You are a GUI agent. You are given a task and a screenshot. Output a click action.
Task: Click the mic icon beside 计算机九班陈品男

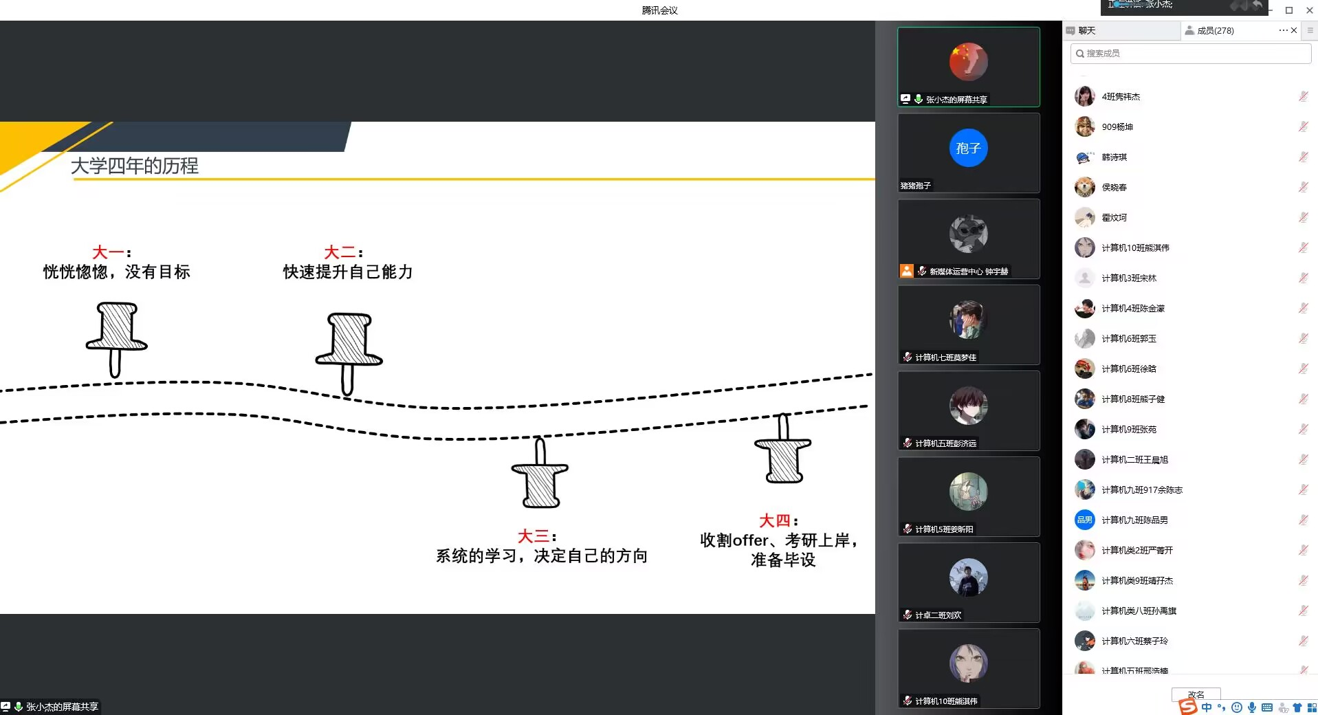coord(1303,520)
